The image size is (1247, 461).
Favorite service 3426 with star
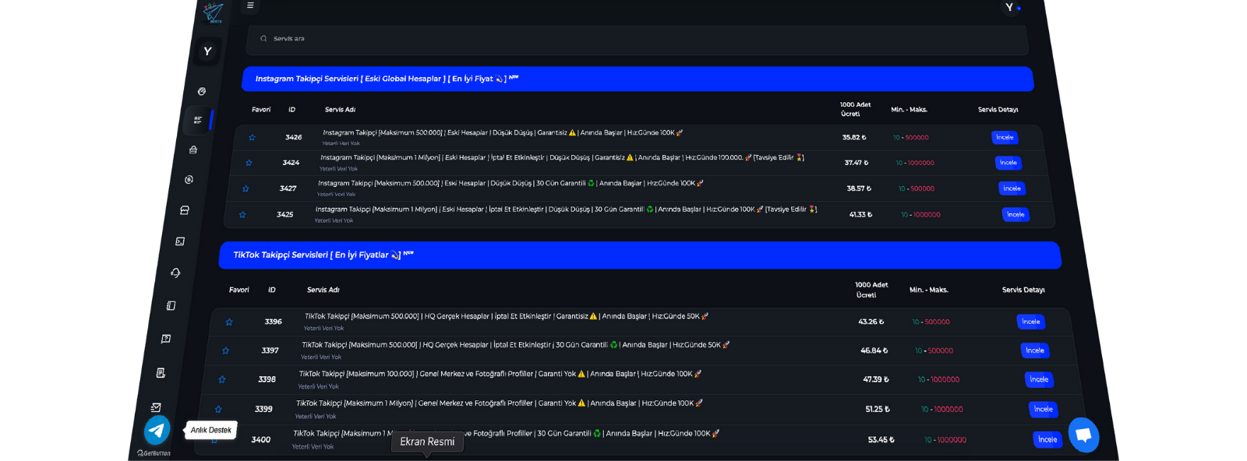[252, 138]
